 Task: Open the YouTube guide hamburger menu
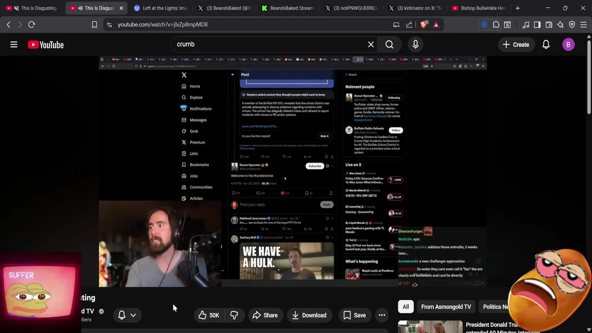click(14, 44)
